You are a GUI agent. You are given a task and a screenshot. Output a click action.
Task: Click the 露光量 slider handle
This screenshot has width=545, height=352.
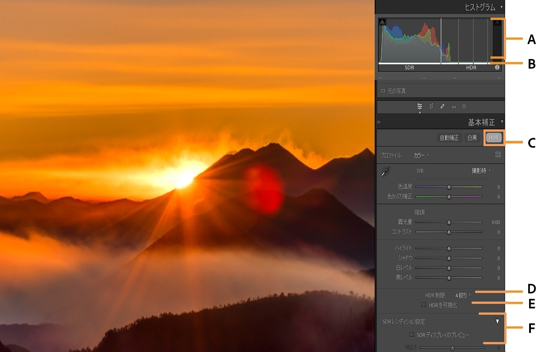click(449, 223)
